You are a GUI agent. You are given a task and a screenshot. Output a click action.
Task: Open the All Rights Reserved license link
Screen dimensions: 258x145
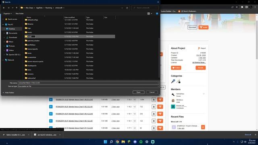(199, 62)
